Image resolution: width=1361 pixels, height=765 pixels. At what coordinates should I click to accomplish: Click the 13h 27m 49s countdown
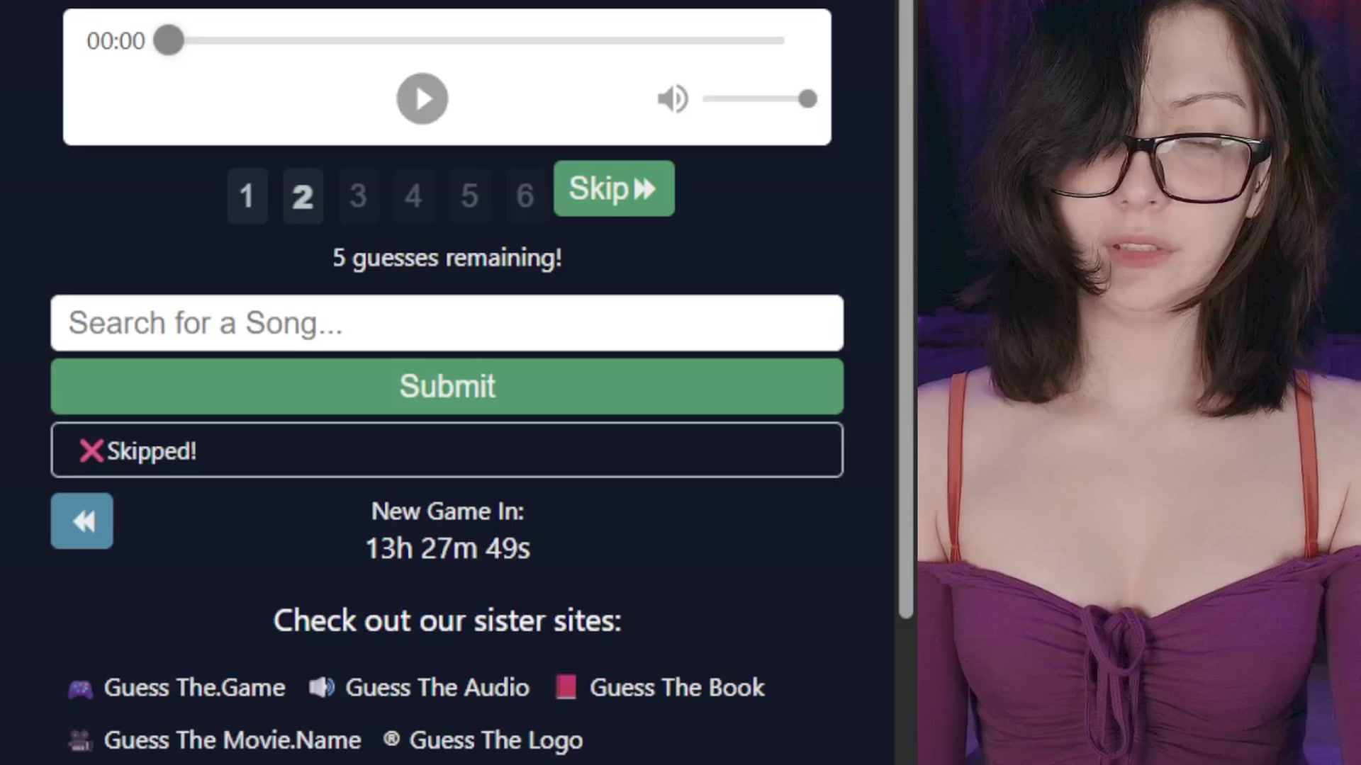447,548
